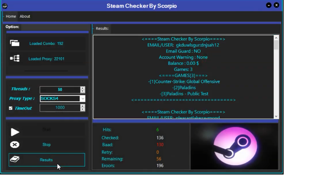The width and height of the screenshot is (324, 182).
Task: Select the Results: panel tab
Action: pos(102,28)
